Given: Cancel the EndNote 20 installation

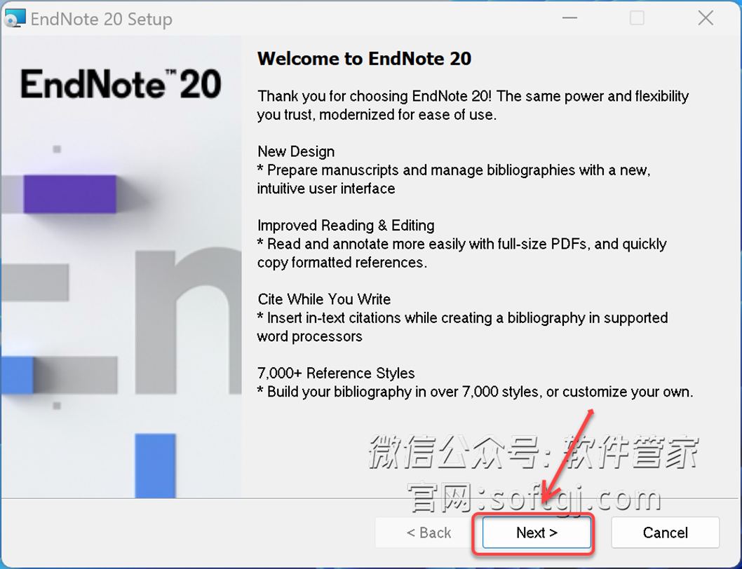Looking at the screenshot, I should pos(665,533).
